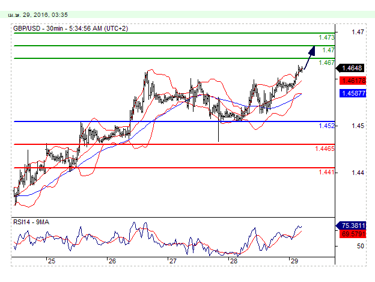Click the green 1.467 resistance label
The height and width of the screenshot is (282, 375).
click(326, 63)
